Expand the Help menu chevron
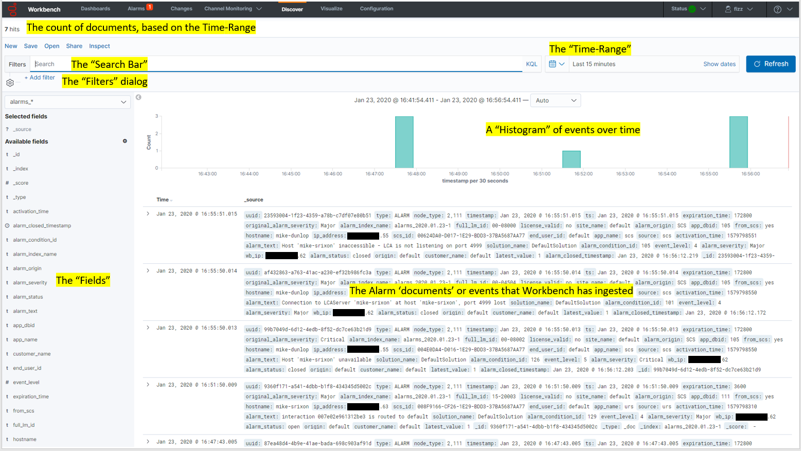 790,9
